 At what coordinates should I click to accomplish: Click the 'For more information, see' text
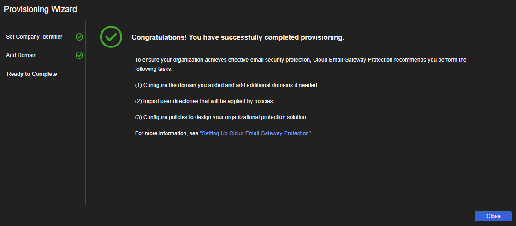pos(166,133)
